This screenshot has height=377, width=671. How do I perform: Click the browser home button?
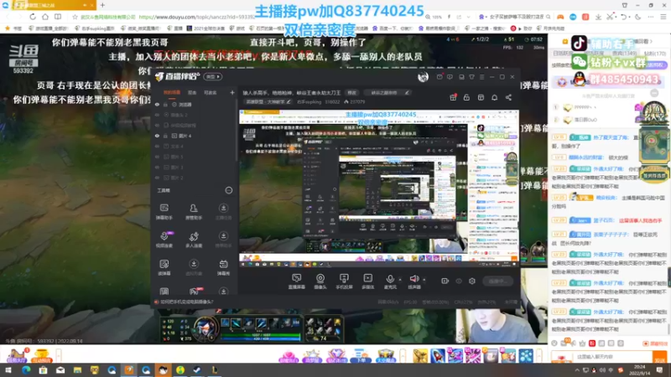click(x=45, y=17)
